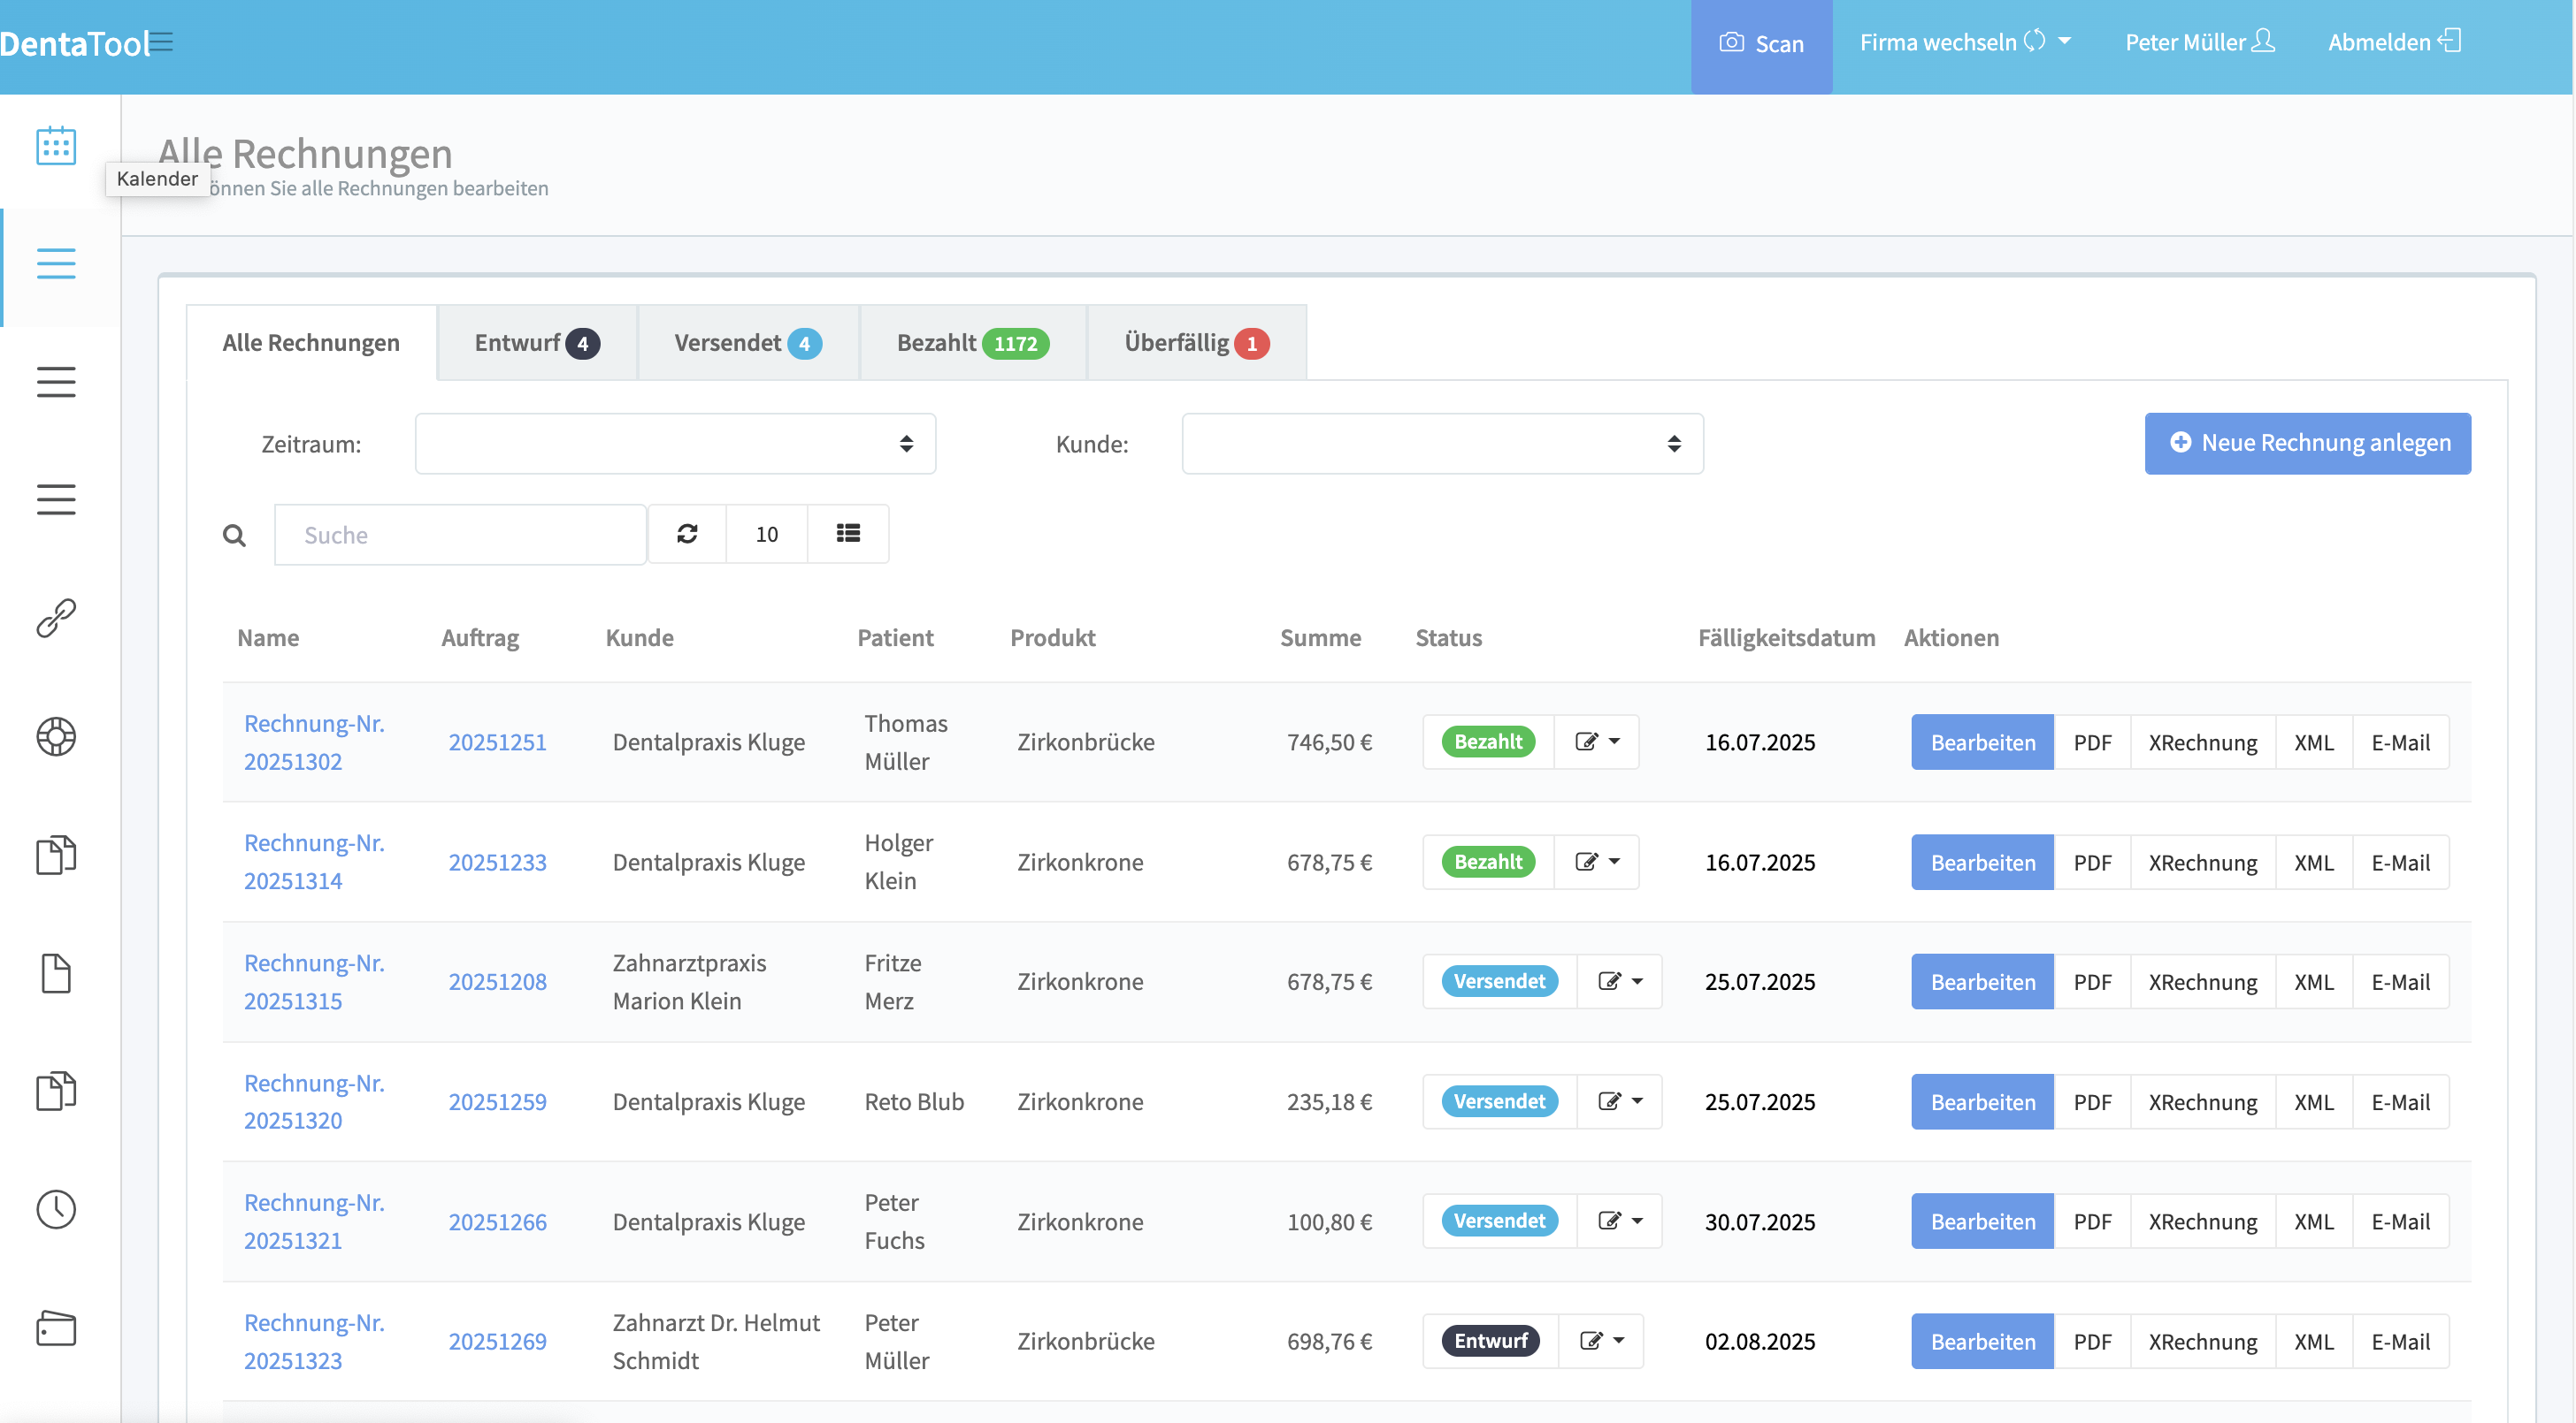This screenshot has height=1423, width=2576.
Task: Toggle the list view icon button
Action: [848, 534]
